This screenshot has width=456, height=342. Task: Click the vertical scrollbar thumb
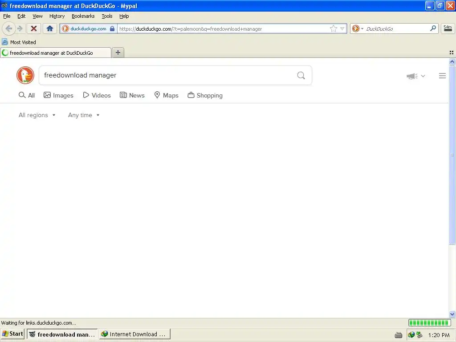point(452,155)
